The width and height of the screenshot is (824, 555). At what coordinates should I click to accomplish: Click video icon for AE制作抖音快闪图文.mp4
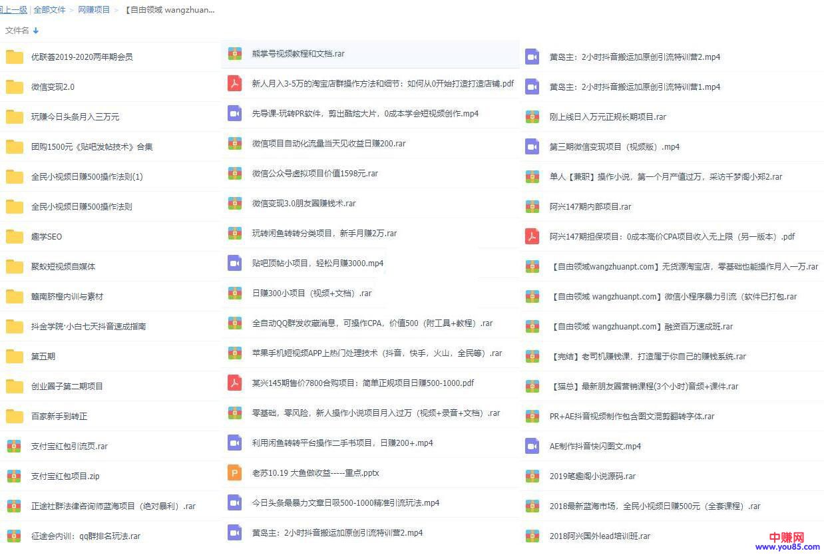(x=532, y=446)
